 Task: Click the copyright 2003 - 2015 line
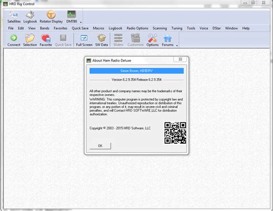click(x=120, y=128)
